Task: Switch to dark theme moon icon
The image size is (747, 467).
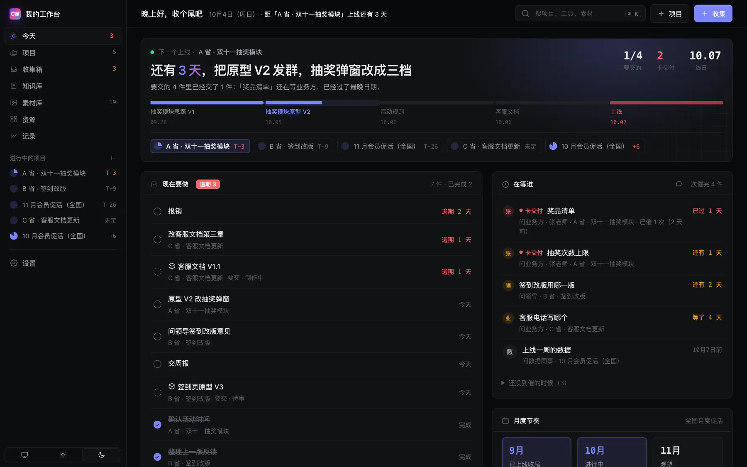Action: click(101, 455)
